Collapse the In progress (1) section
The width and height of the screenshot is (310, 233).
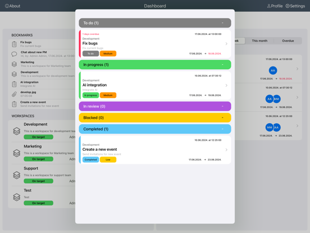coord(155,65)
